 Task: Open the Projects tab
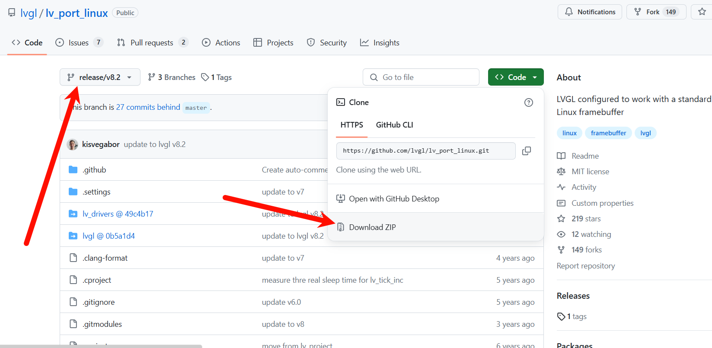(x=273, y=42)
